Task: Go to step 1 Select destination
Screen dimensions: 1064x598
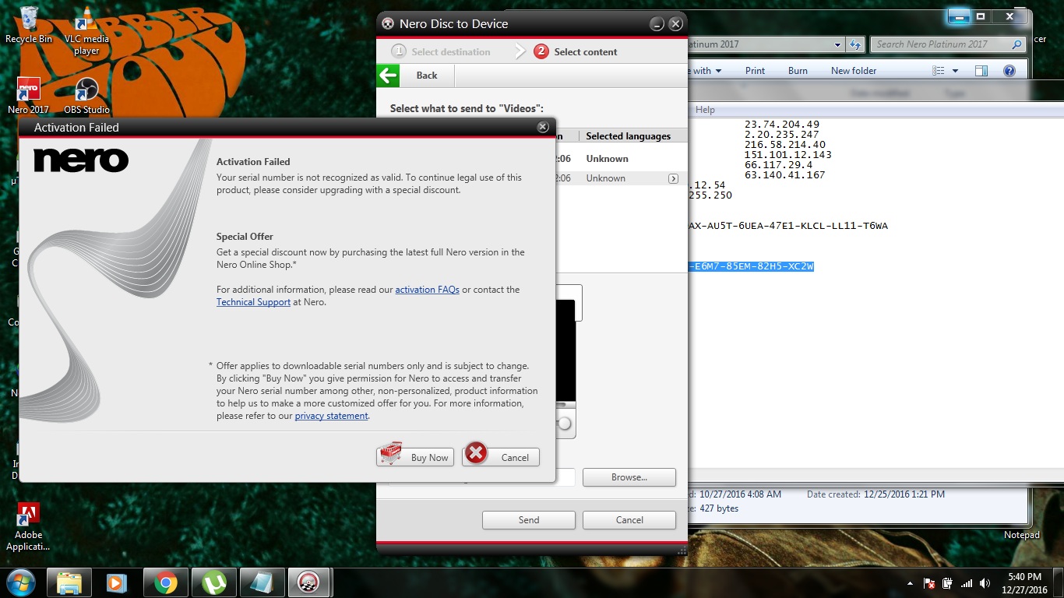Action: click(441, 52)
